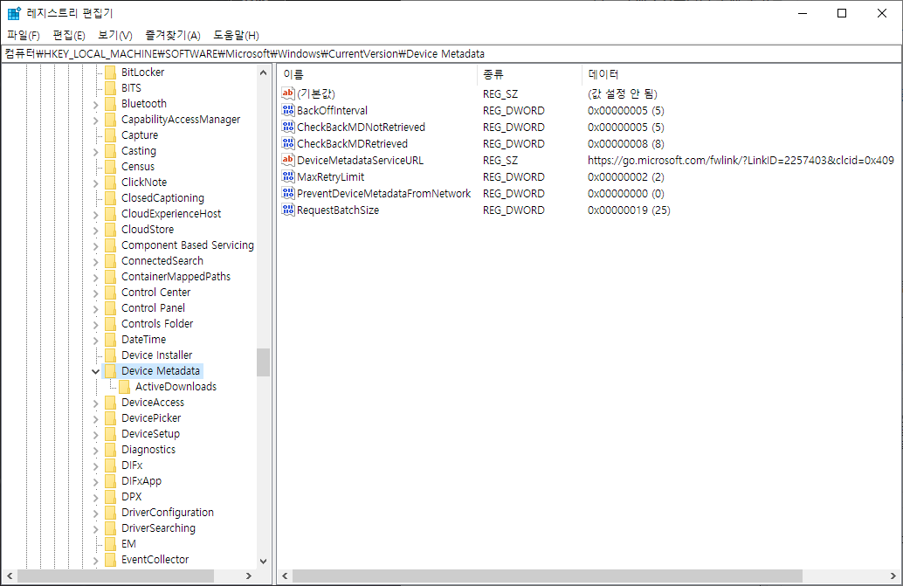Click the Diagnostics folder icon
The image size is (903, 586).
[x=111, y=450]
